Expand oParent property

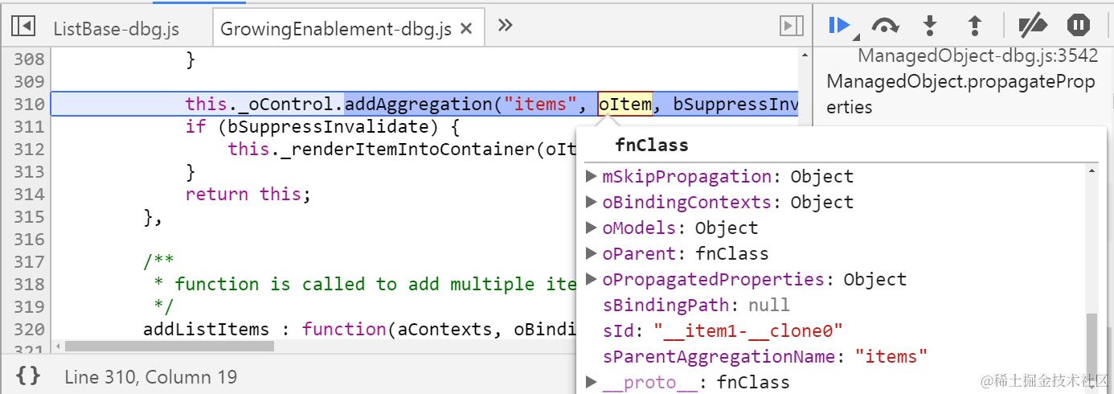591,253
